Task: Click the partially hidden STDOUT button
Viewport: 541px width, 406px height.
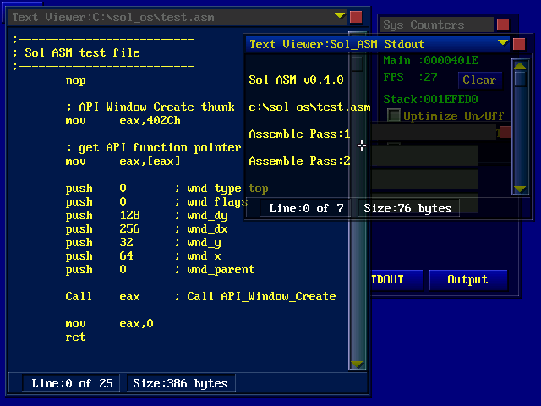Action: [396, 280]
